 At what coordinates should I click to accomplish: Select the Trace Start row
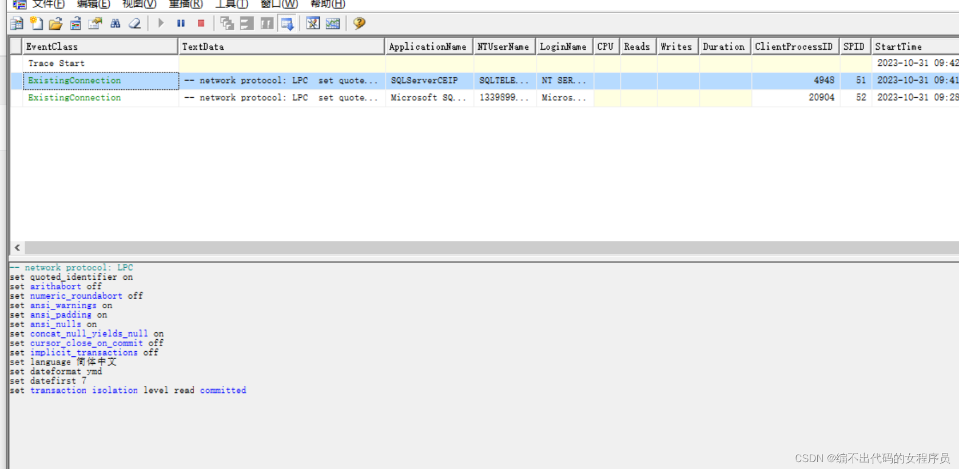tap(484, 63)
